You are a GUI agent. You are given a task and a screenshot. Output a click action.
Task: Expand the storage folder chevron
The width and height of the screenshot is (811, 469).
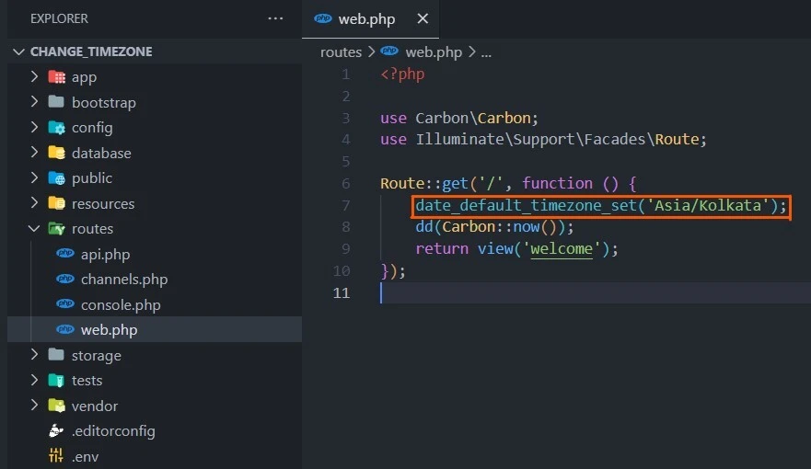pos(34,355)
